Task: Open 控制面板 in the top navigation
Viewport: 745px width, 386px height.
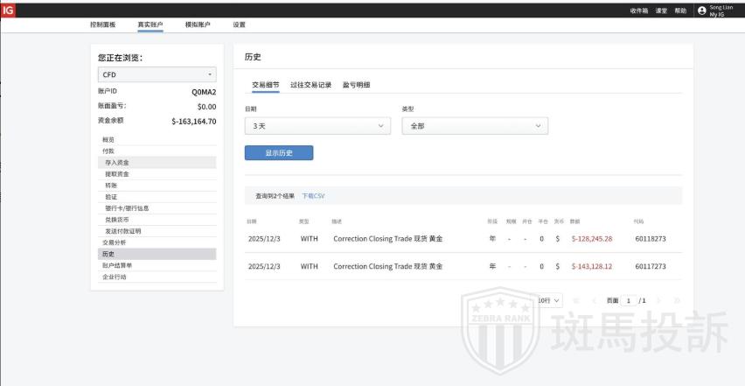Action: tap(102, 25)
